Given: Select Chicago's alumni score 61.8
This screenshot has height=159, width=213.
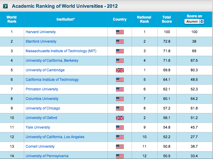Looking at the screenshot, I should (x=194, y=108).
